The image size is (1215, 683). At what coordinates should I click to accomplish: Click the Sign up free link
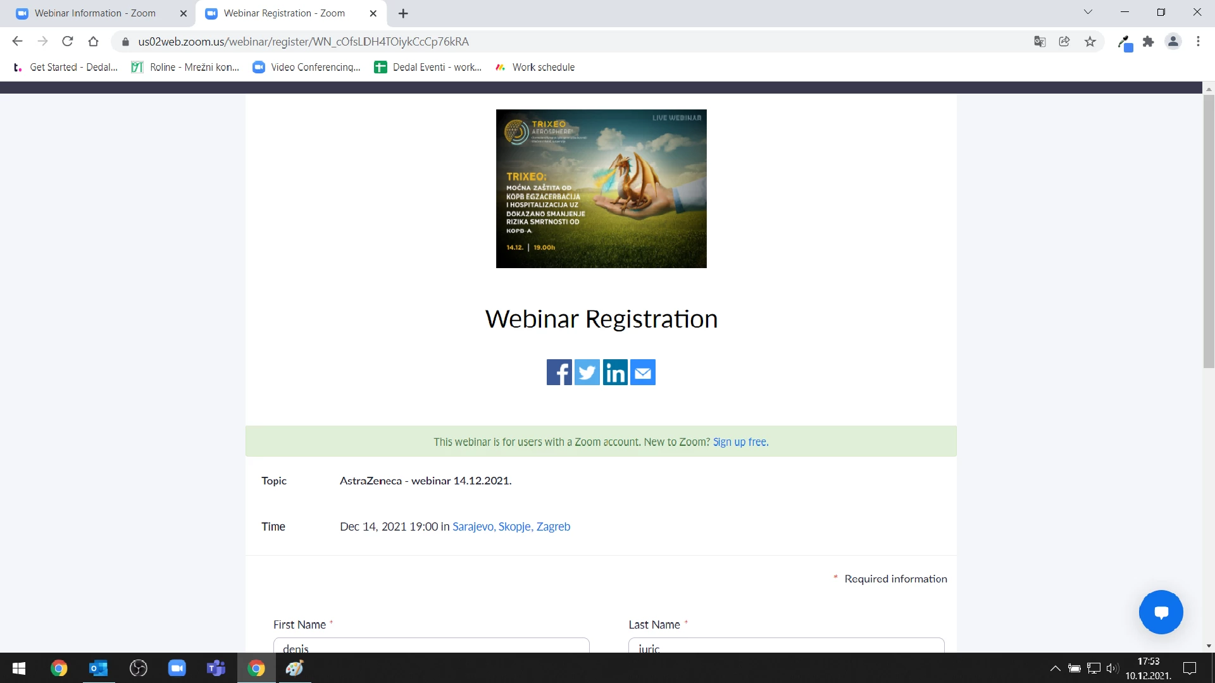click(x=740, y=442)
